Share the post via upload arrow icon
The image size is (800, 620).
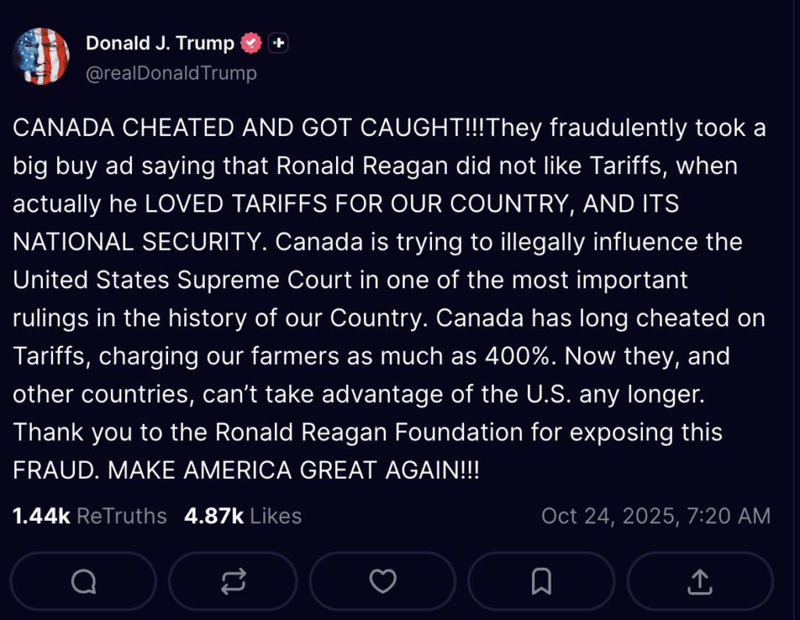pos(699,582)
